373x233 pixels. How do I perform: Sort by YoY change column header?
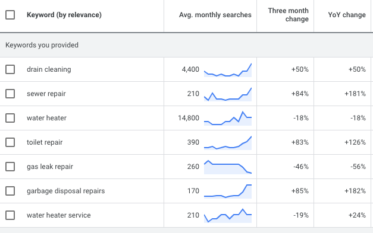point(347,15)
